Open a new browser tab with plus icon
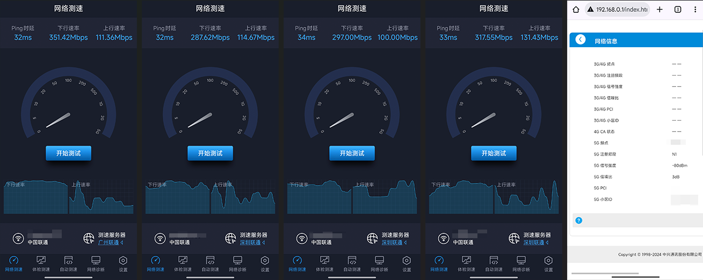Viewport: 703px width, 280px height. (660, 10)
